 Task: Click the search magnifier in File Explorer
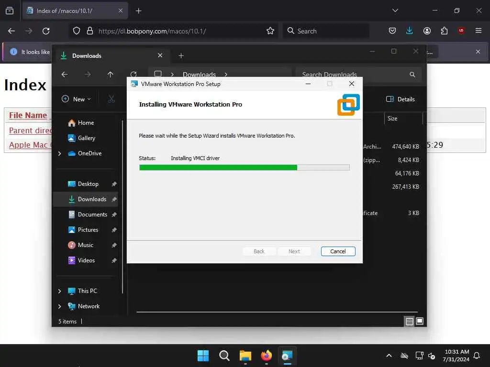click(412, 74)
